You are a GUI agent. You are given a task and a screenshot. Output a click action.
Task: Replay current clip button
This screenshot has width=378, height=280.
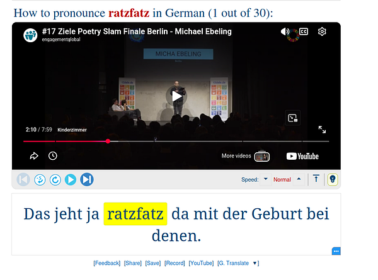coord(55,179)
